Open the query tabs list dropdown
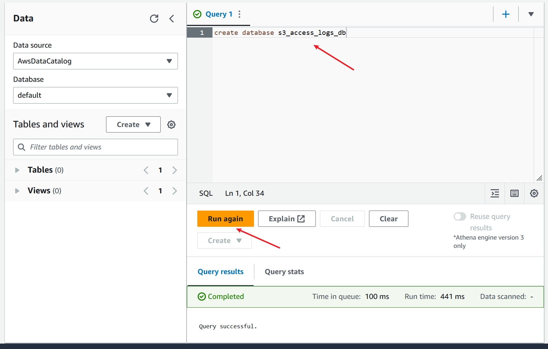548x349 pixels. pyautogui.click(x=531, y=14)
